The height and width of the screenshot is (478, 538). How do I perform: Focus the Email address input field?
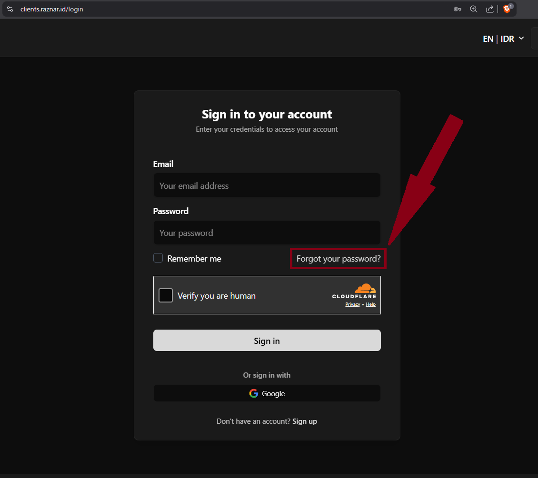click(x=267, y=185)
